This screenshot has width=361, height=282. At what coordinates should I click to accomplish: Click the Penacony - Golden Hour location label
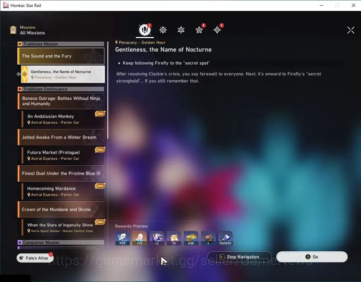point(140,42)
